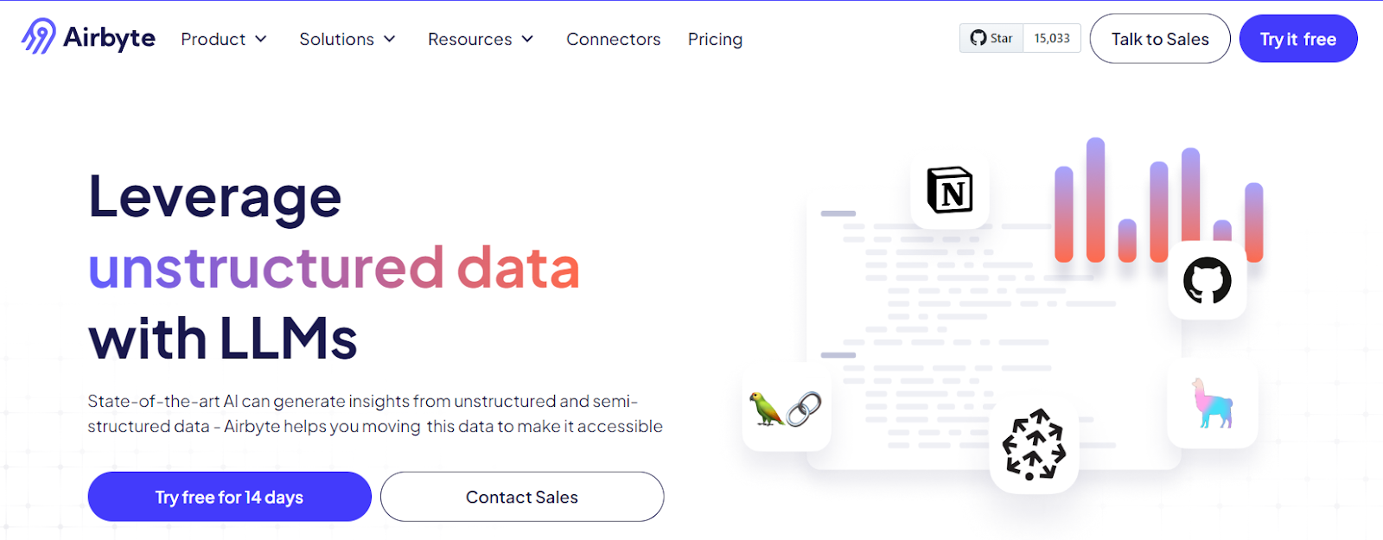This screenshot has height=540, width=1383.
Task: Click the LlamaIndex llama icon
Action: pos(1213,403)
